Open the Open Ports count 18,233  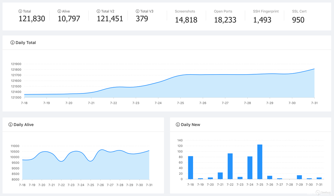coord(225,20)
